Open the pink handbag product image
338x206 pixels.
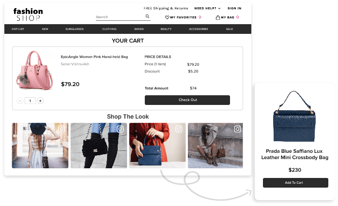(x=34, y=71)
